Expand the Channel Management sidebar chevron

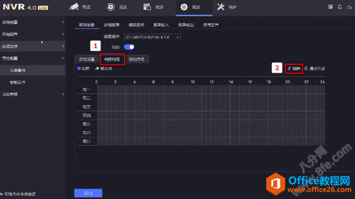63,46
